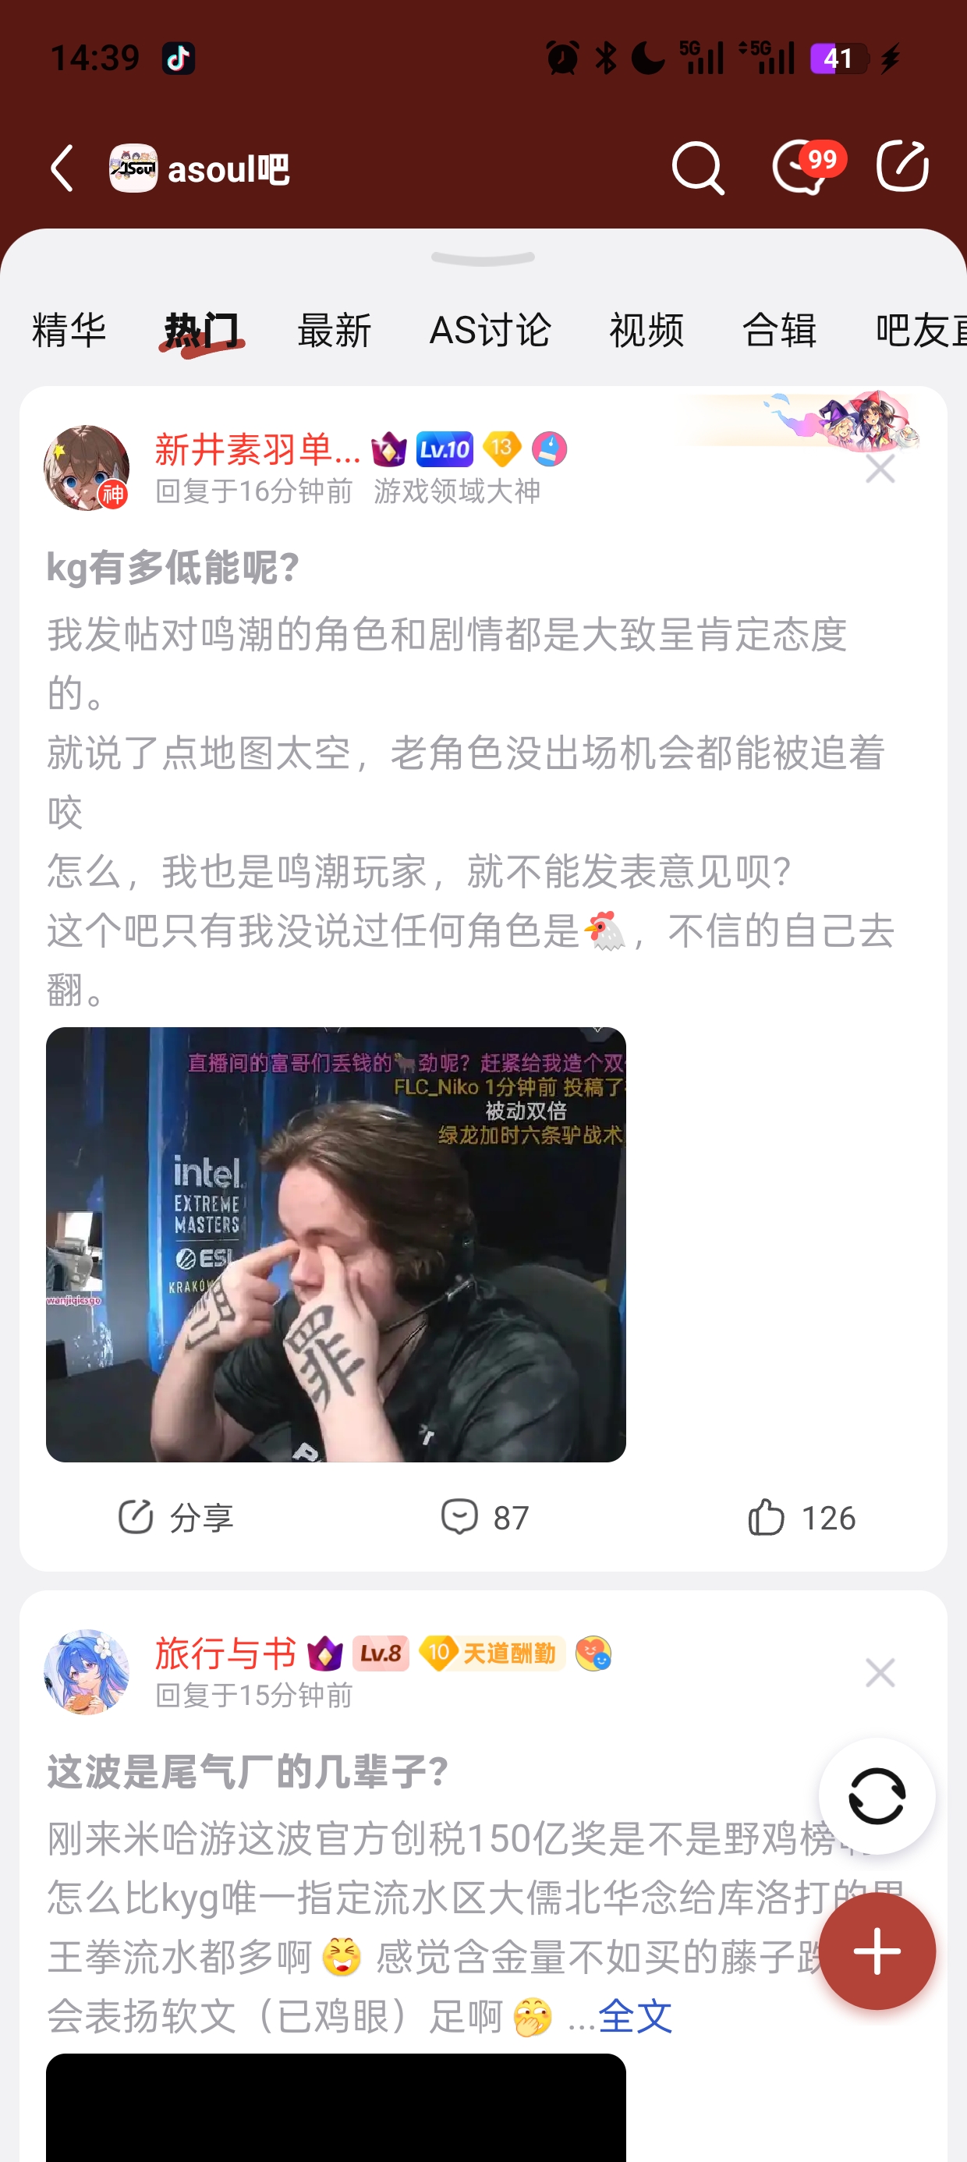Open the asoul吧 forum avatar
This screenshot has height=2162, width=967.
tap(133, 168)
